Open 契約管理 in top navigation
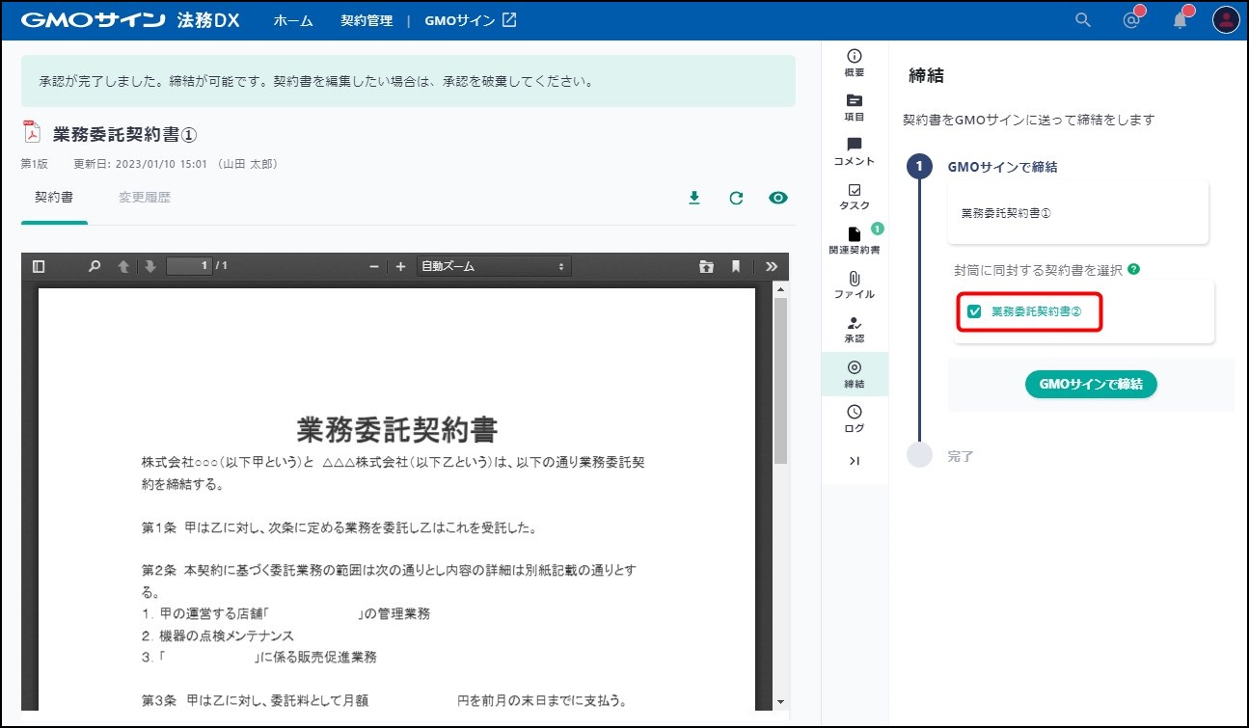Viewport: 1249px width, 728px height. [367, 20]
